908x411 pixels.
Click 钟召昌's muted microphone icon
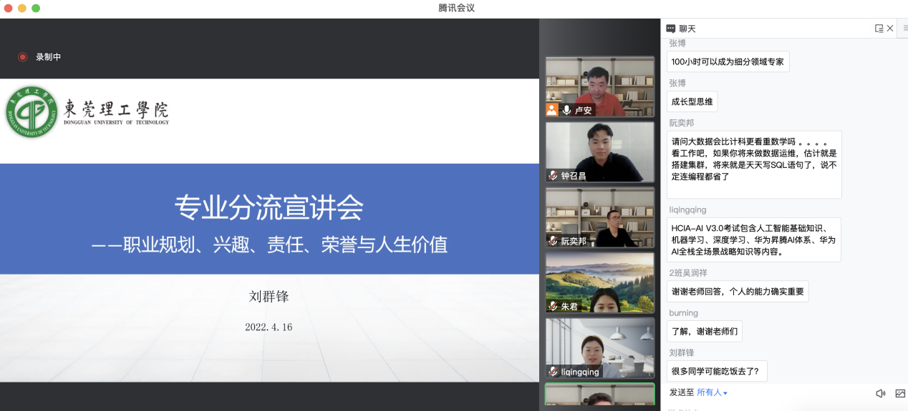[553, 176]
